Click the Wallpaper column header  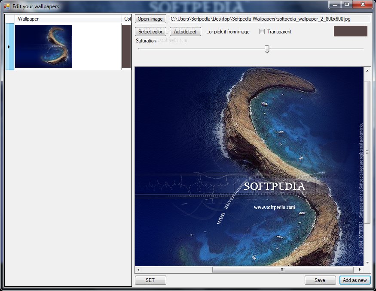coord(68,19)
